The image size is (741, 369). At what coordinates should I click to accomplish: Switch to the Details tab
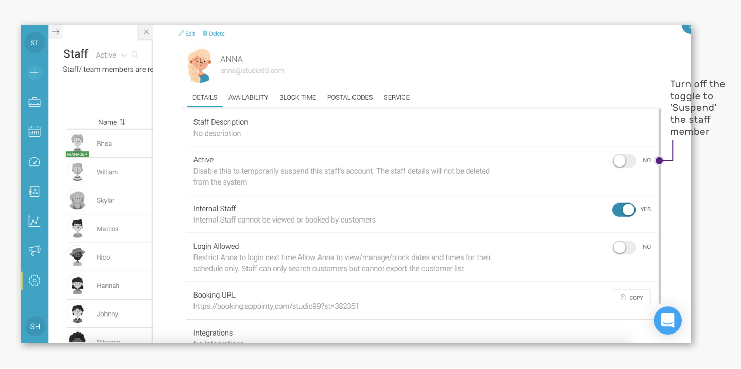pyautogui.click(x=205, y=97)
